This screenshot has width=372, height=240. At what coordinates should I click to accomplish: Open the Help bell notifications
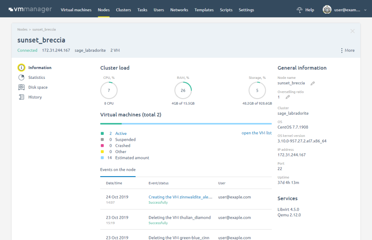pos(300,10)
